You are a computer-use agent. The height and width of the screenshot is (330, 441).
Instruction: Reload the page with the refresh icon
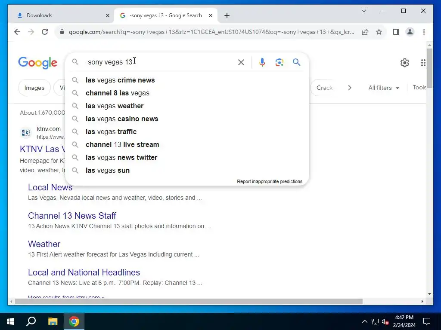coord(45,32)
